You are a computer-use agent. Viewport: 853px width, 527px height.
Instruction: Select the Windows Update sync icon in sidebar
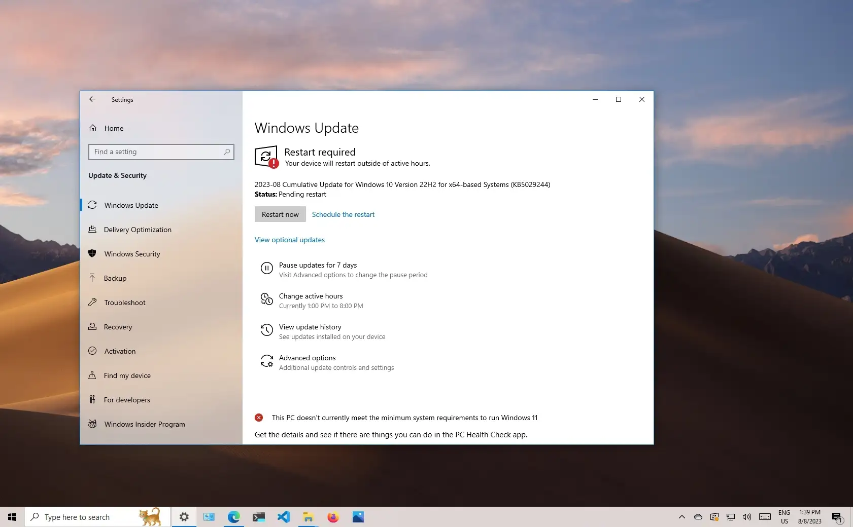tap(92, 205)
